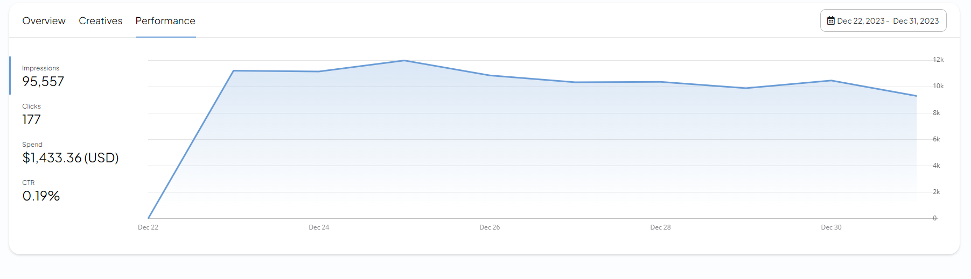Click the peak data point on Dec 25
The width and height of the screenshot is (971, 279).
tap(404, 60)
